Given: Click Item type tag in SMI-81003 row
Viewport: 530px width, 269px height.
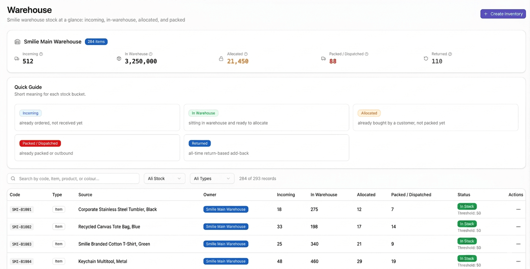Looking at the screenshot, I should [59, 244].
